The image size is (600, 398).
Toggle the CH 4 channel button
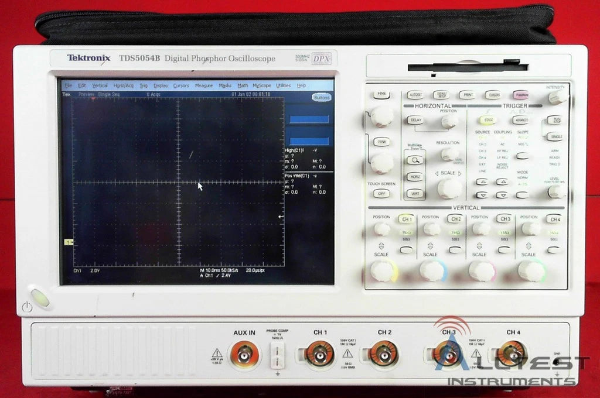pyautogui.click(x=554, y=219)
